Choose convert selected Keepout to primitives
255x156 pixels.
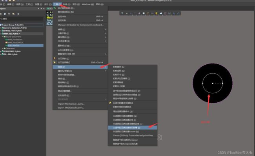pyautogui.click(x=133, y=144)
